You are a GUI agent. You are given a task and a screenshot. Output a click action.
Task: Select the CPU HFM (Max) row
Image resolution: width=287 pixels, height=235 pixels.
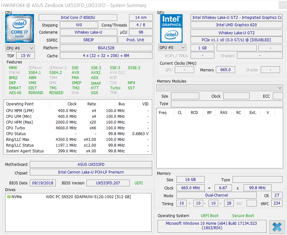click(78, 122)
